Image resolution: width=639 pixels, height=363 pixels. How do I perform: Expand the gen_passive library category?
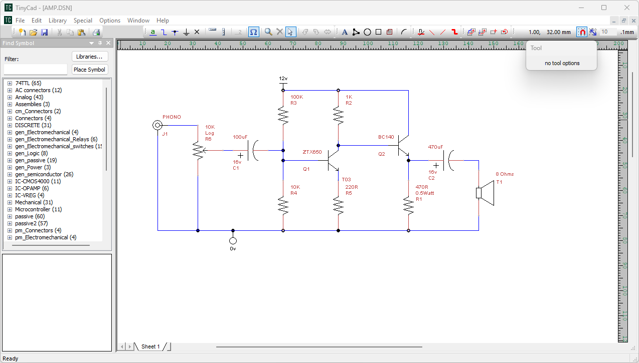pyautogui.click(x=9, y=160)
